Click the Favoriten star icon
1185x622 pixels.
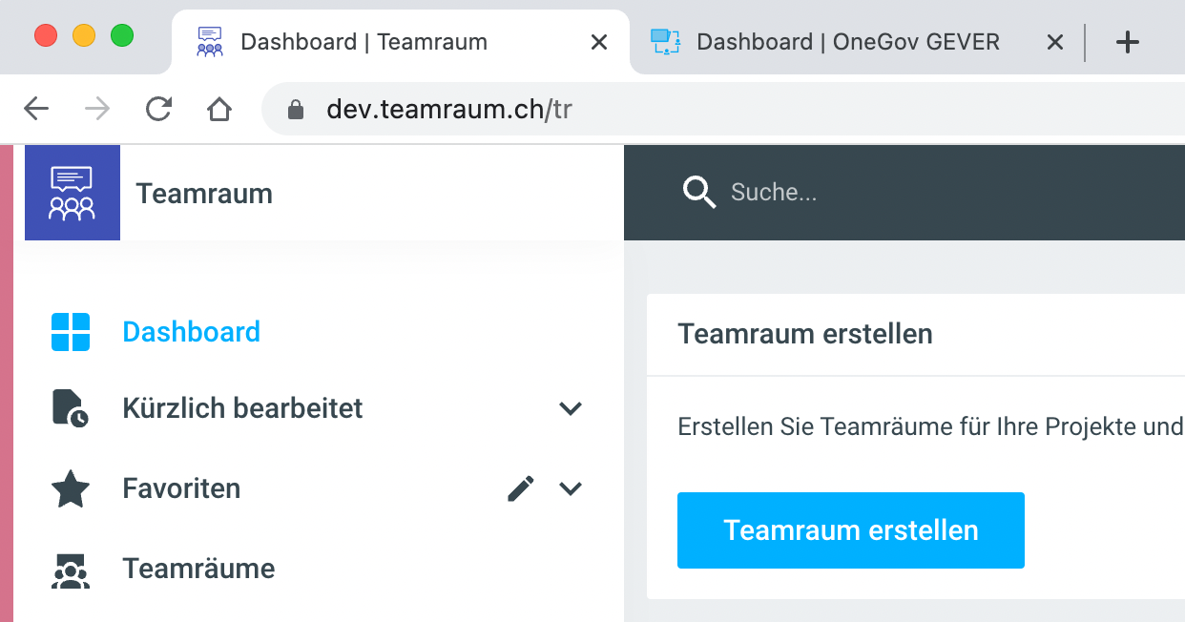coord(71,489)
